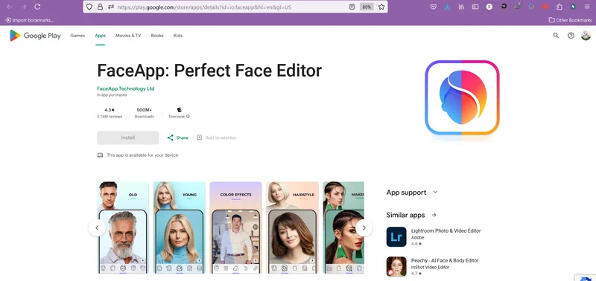Screen dimensions: 596x281
Task: Click the 500M+ Downloads stat
Action: [x=144, y=113]
